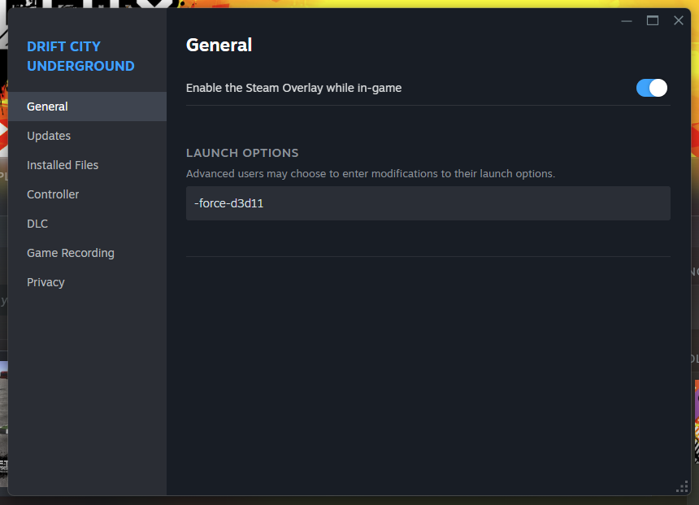
Task: Click the game thumbnail behind the dialog's left edge
Action: coord(3,424)
